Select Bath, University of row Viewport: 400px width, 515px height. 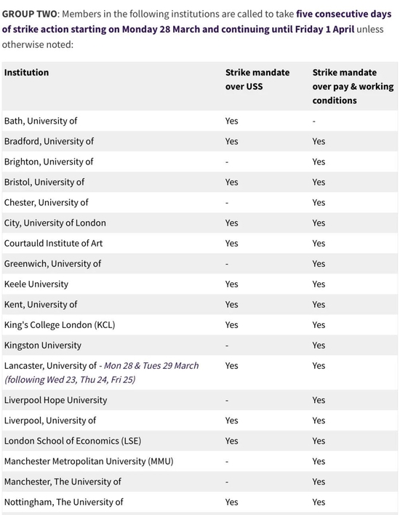[200, 121]
